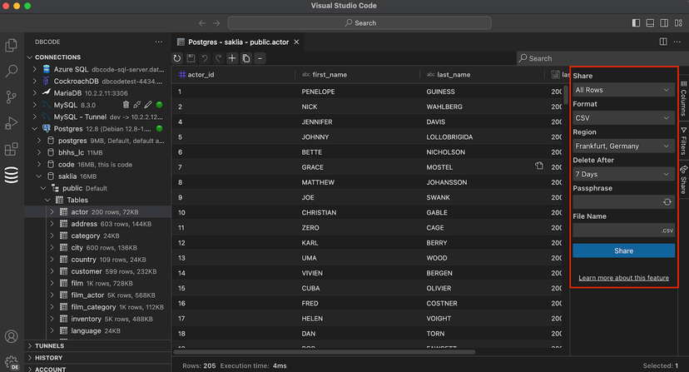Open the 7 Days delete-after dropdown
This screenshot has height=372, width=689.
click(x=623, y=174)
